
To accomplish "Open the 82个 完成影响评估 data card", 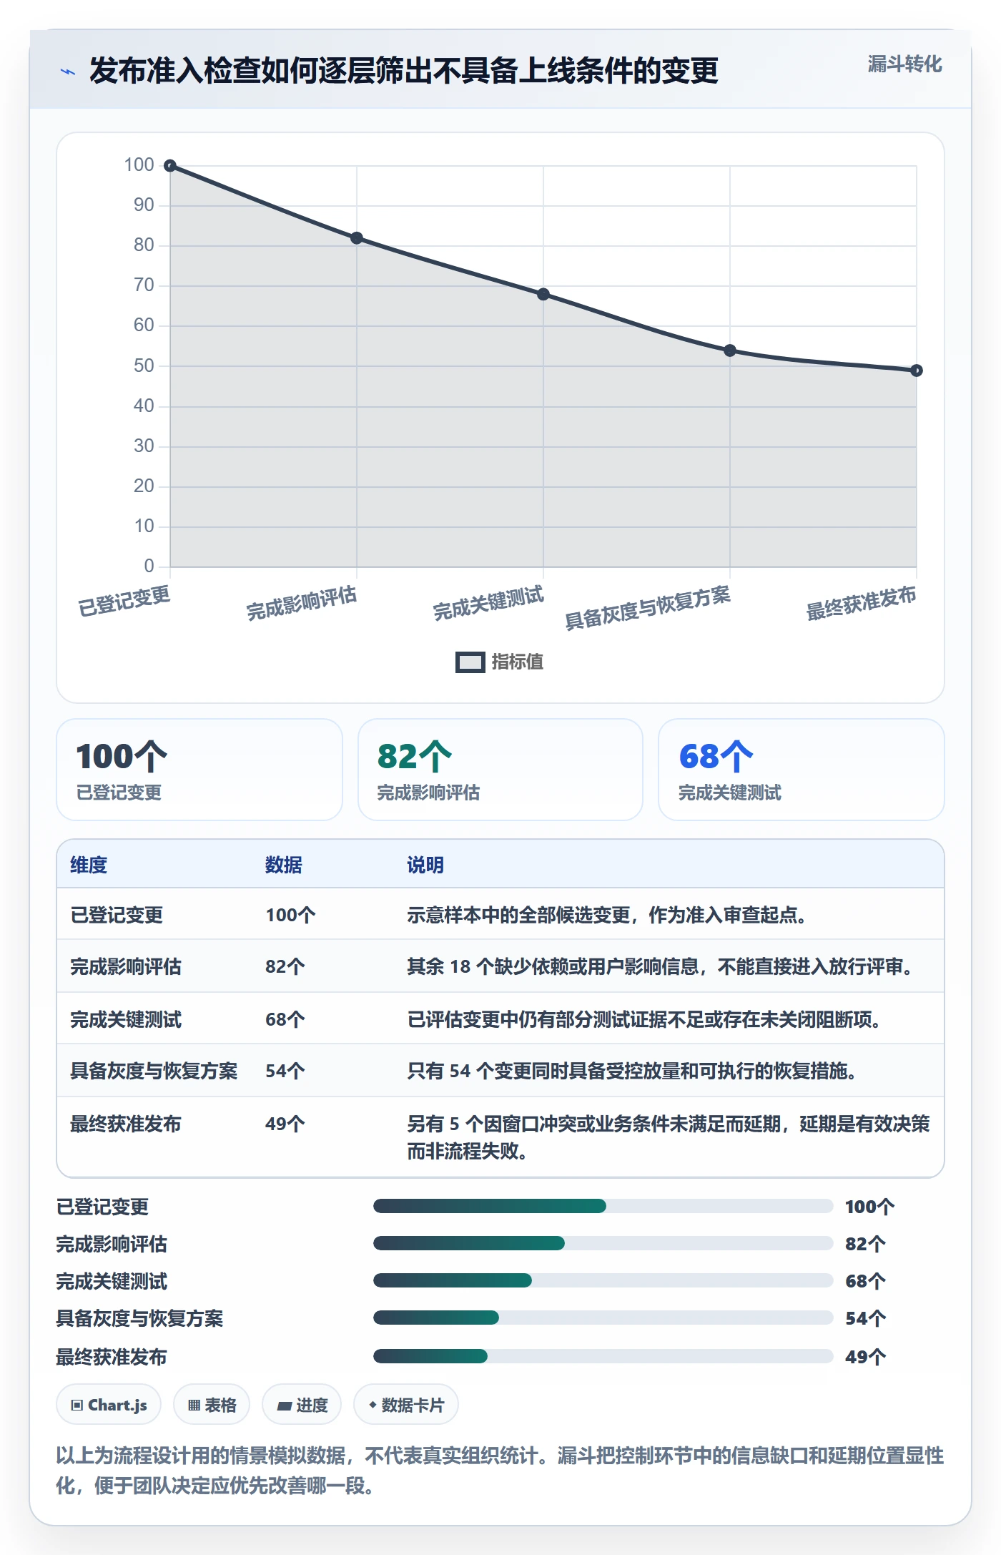I will pyautogui.click(x=500, y=770).
